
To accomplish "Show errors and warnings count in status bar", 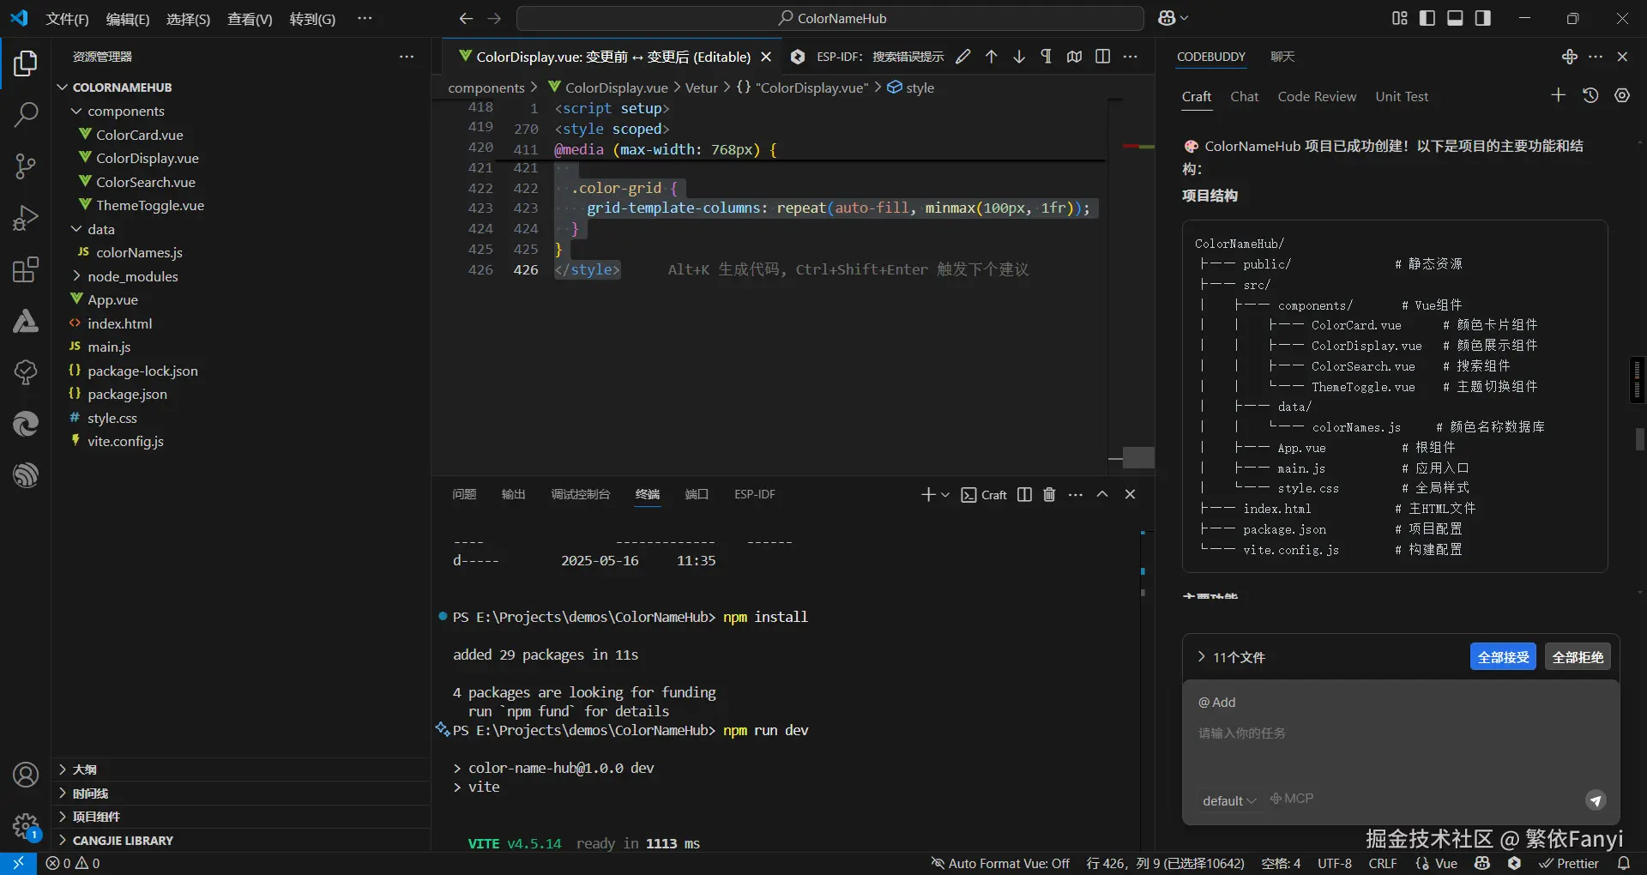I will 73,864.
